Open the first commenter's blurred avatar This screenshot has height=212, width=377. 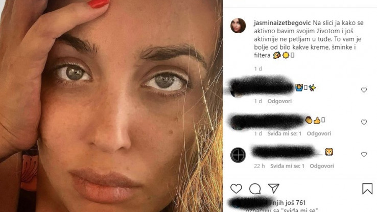(x=238, y=90)
